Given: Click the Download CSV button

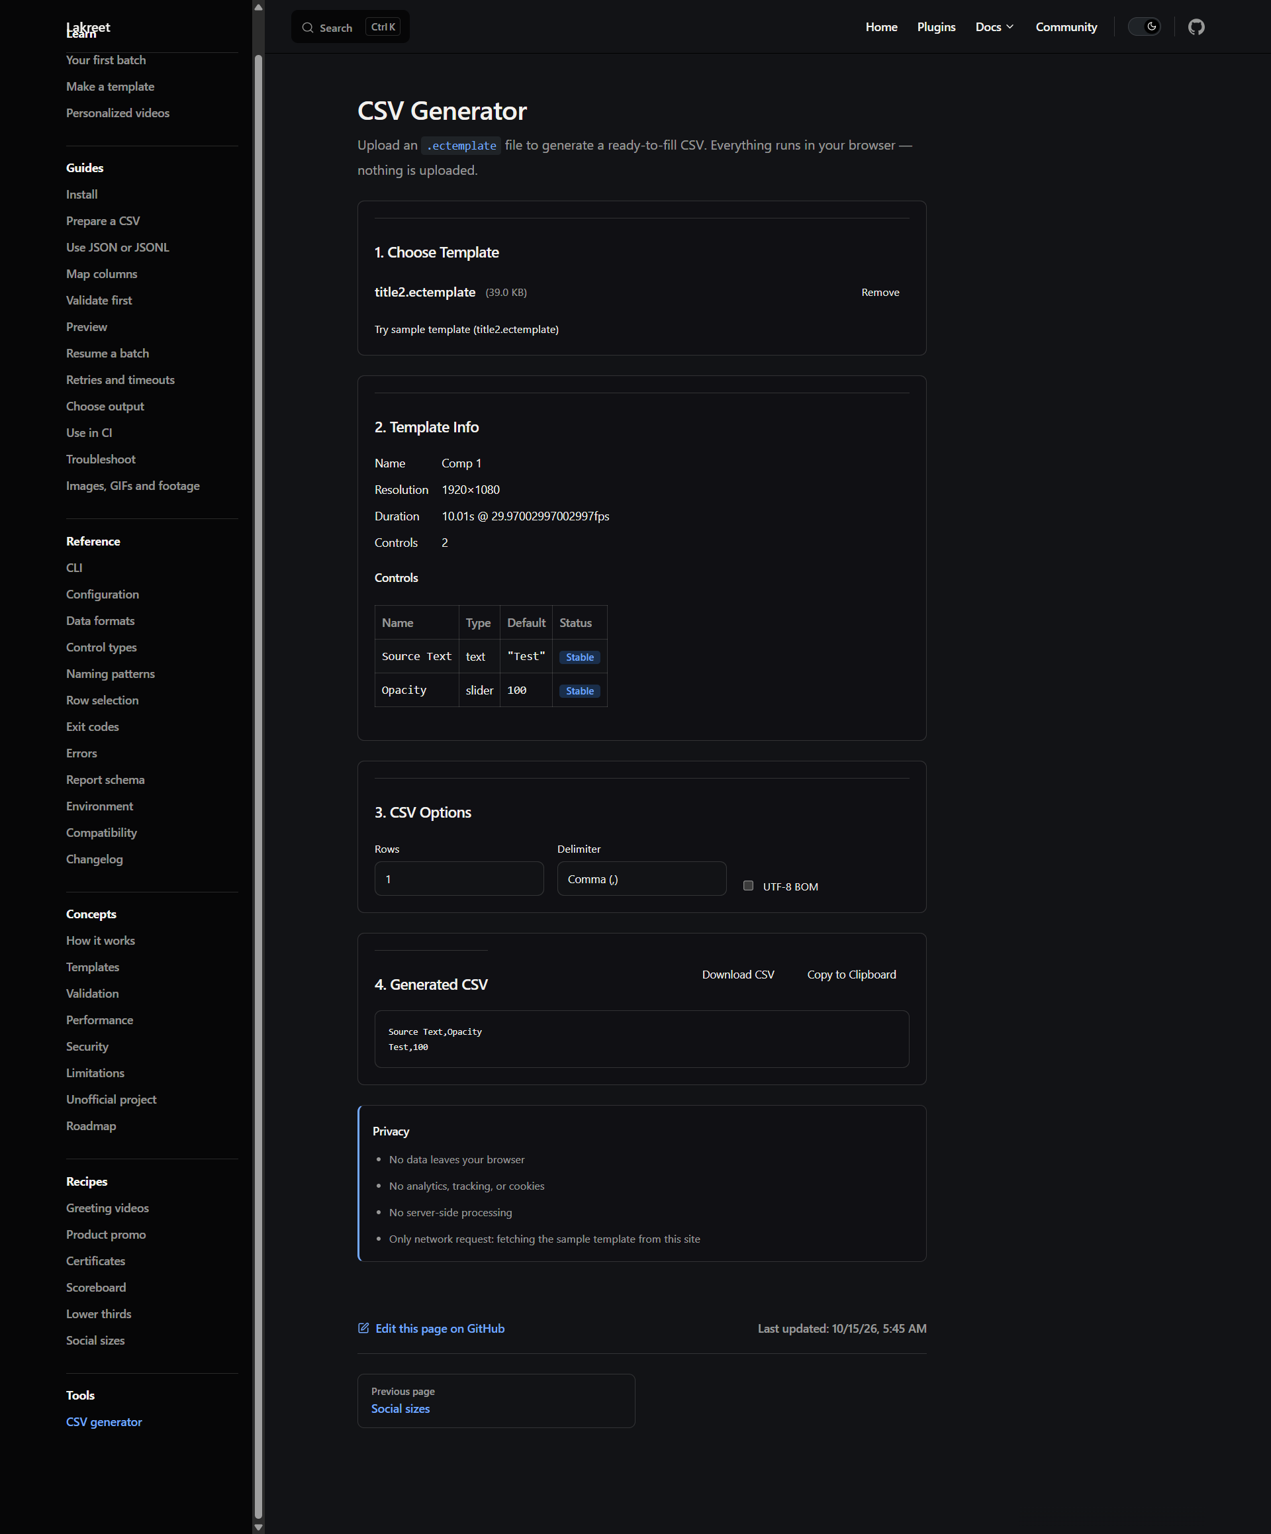Looking at the screenshot, I should [737, 975].
